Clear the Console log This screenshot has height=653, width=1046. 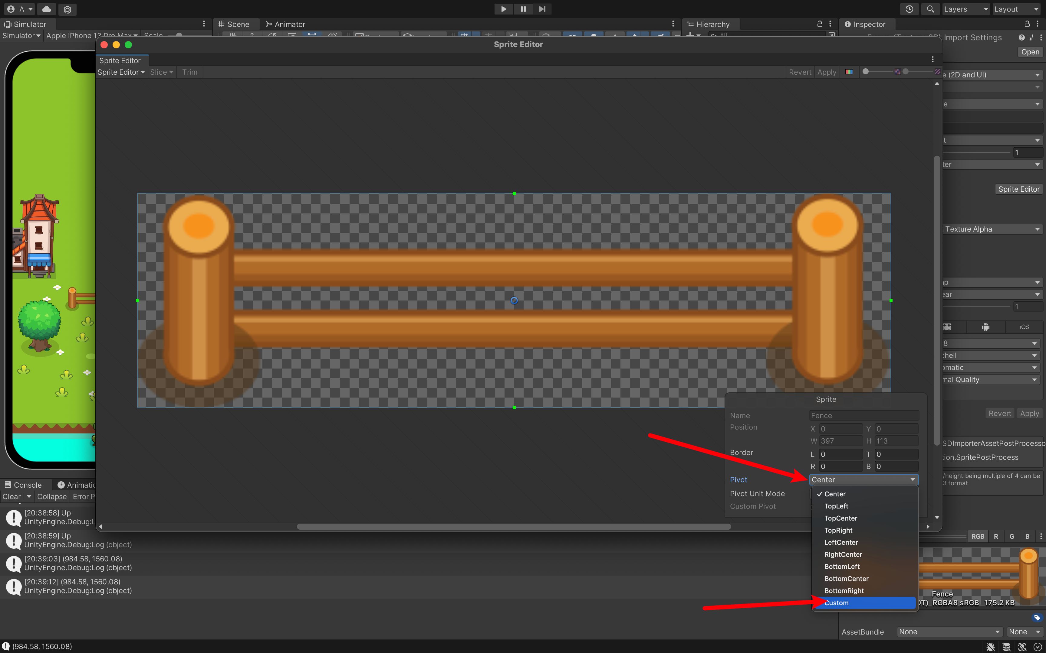pos(12,497)
